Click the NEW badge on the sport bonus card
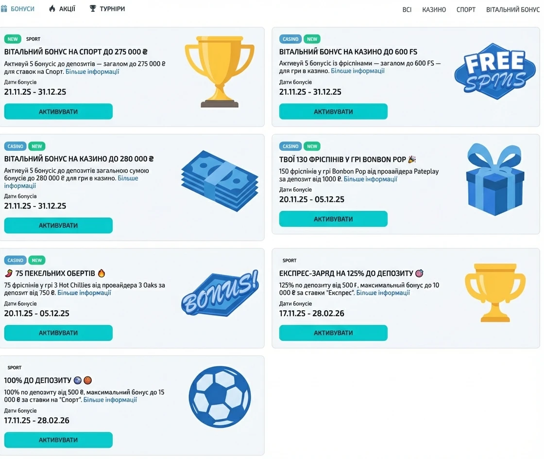The image size is (544, 459). (x=13, y=39)
